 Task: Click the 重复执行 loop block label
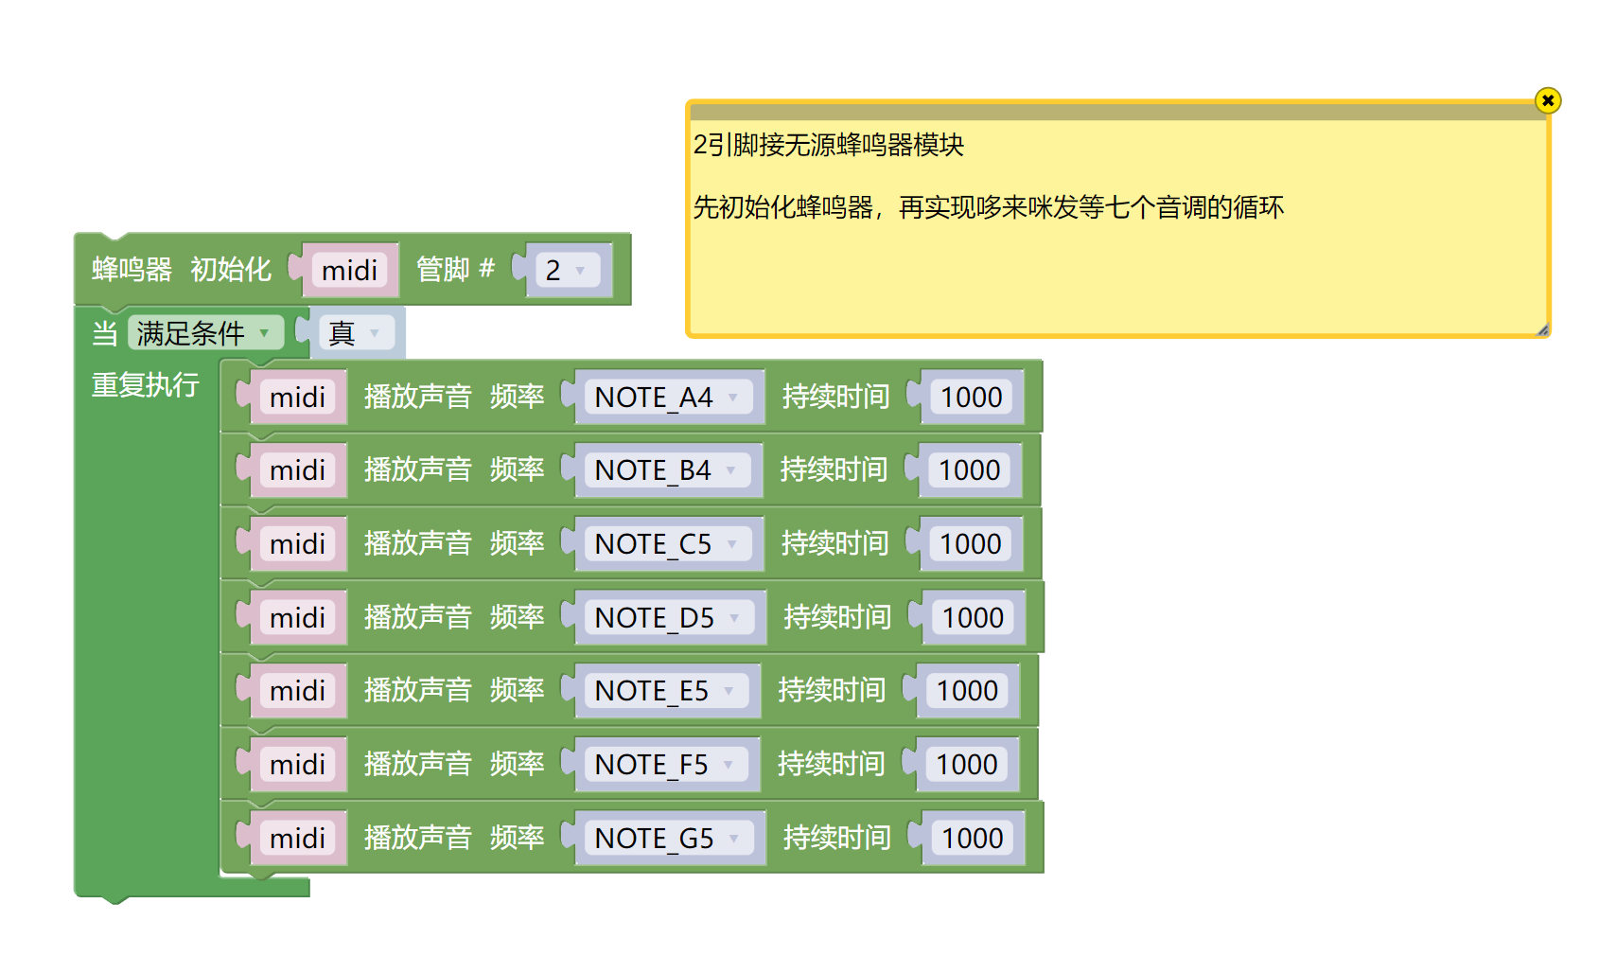pos(147,384)
